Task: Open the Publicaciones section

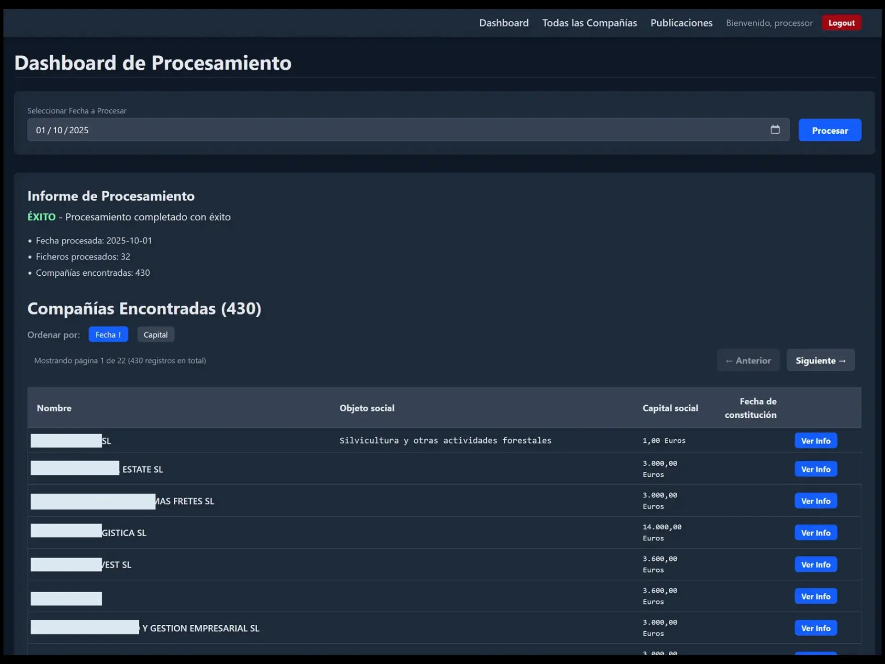Action: tap(681, 23)
